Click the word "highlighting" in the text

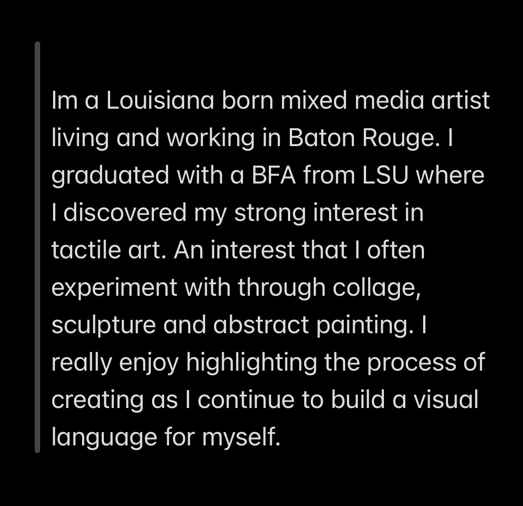click(x=251, y=363)
